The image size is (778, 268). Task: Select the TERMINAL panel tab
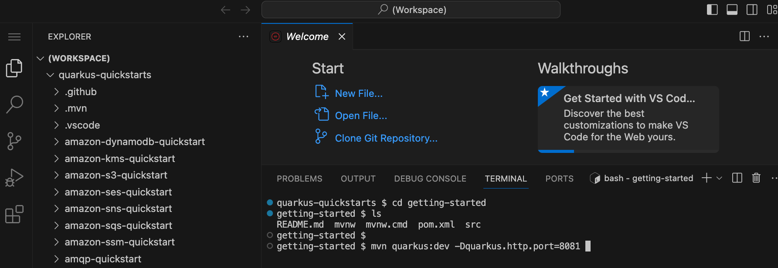coord(506,179)
